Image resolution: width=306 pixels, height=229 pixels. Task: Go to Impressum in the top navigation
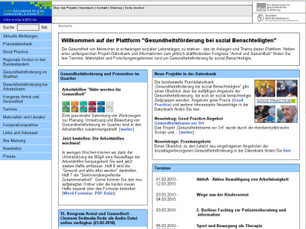coord(86,8)
